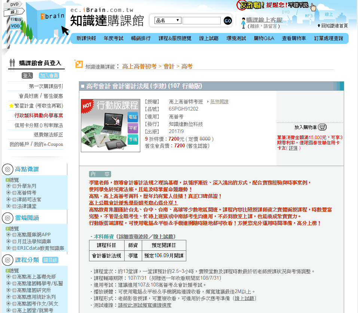Click the 手機 teal device icon
The width and height of the screenshot is (358, 313).
pyautogui.click(x=133, y=140)
